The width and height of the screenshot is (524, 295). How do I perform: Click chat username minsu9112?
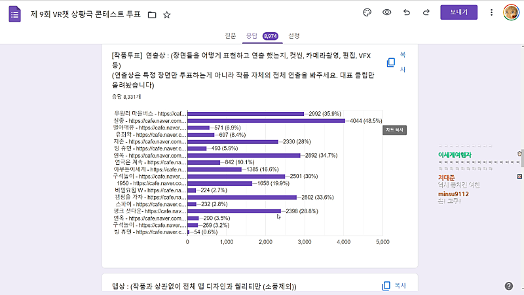coord(453,194)
